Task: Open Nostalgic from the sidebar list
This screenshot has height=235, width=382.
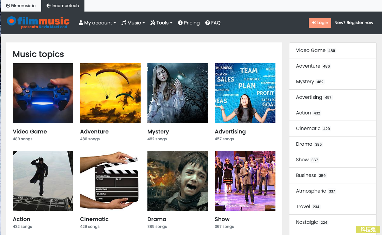Action: [307, 222]
